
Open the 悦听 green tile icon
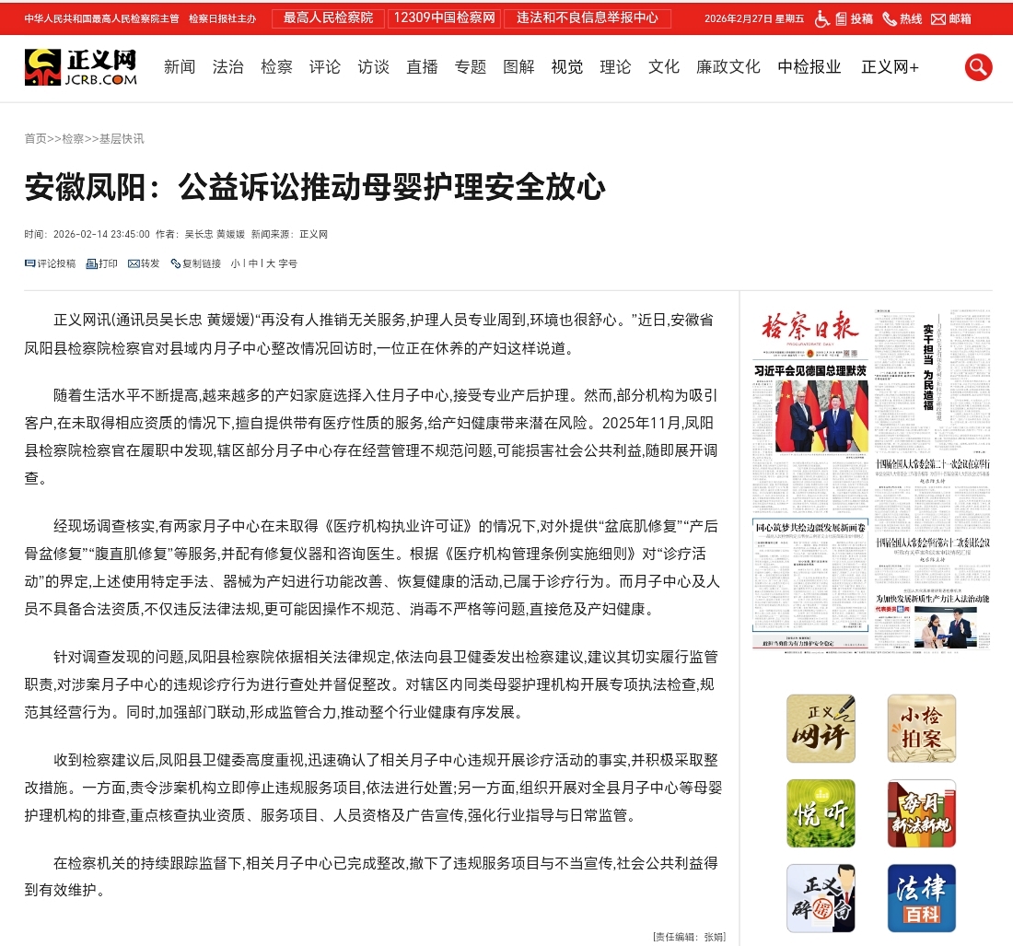[x=821, y=813]
